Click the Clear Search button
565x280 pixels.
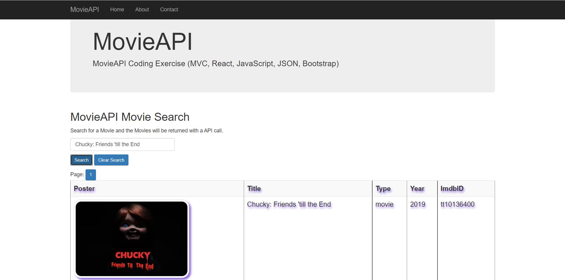(x=111, y=160)
